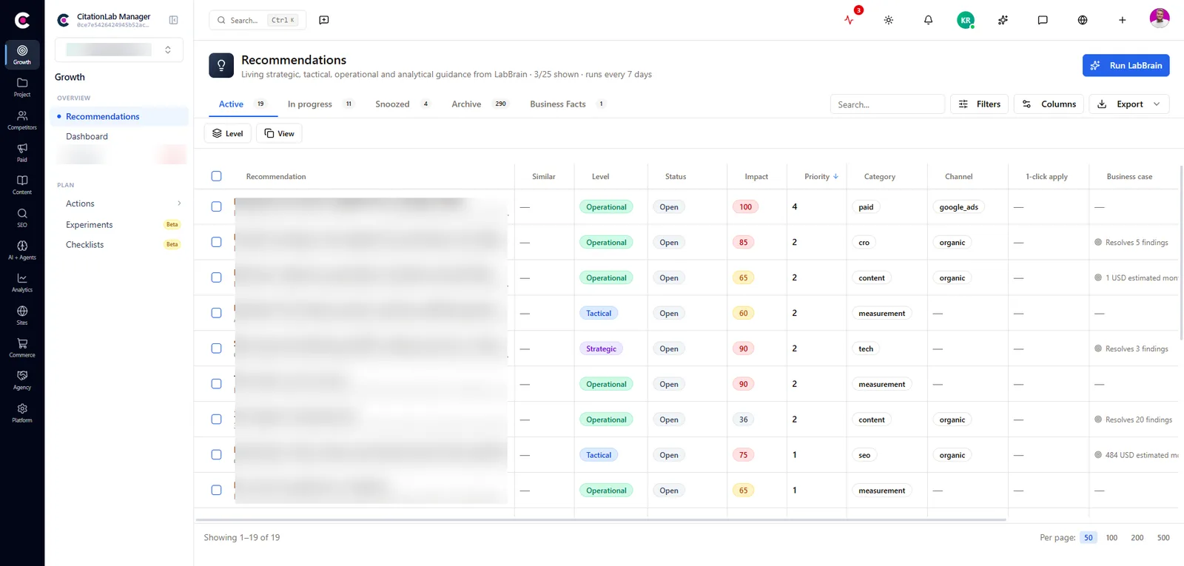Switch to the In progress tab
Image resolution: width=1184 pixels, height=566 pixels.
click(320, 104)
